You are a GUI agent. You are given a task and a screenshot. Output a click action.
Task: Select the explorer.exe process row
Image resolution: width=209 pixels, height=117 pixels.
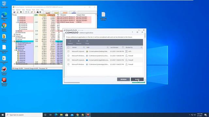click(x=37, y=41)
